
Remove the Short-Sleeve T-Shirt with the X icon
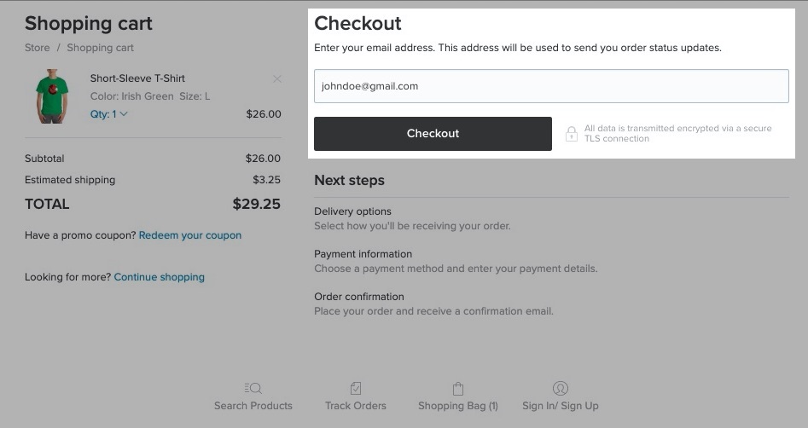pyautogui.click(x=277, y=78)
